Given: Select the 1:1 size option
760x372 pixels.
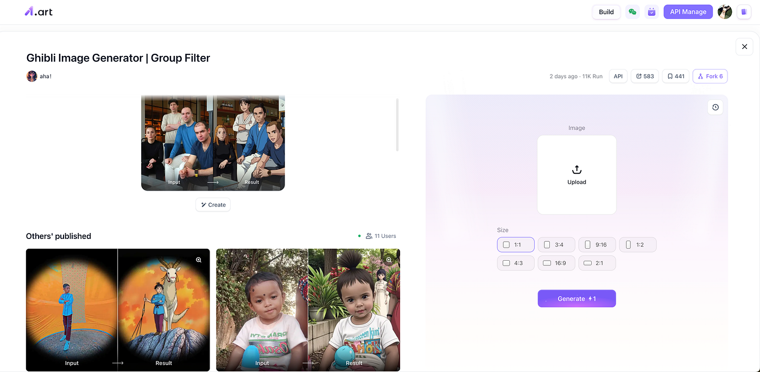Looking at the screenshot, I should coord(516,245).
